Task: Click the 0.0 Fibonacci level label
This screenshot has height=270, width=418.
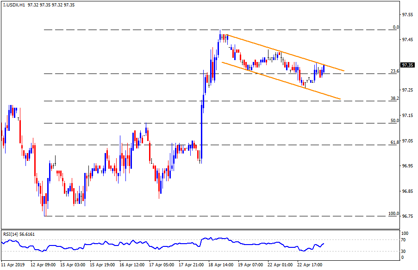Action: 395,27
